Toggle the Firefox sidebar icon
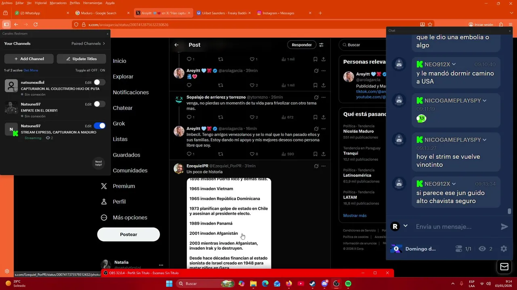 pyautogui.click(x=6, y=24)
